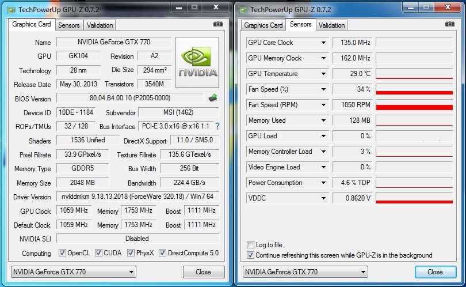Image resolution: width=466 pixels, height=287 pixels.
Task: Toggle the DirectCompute 5.0 checkbox
Action: [x=162, y=253]
